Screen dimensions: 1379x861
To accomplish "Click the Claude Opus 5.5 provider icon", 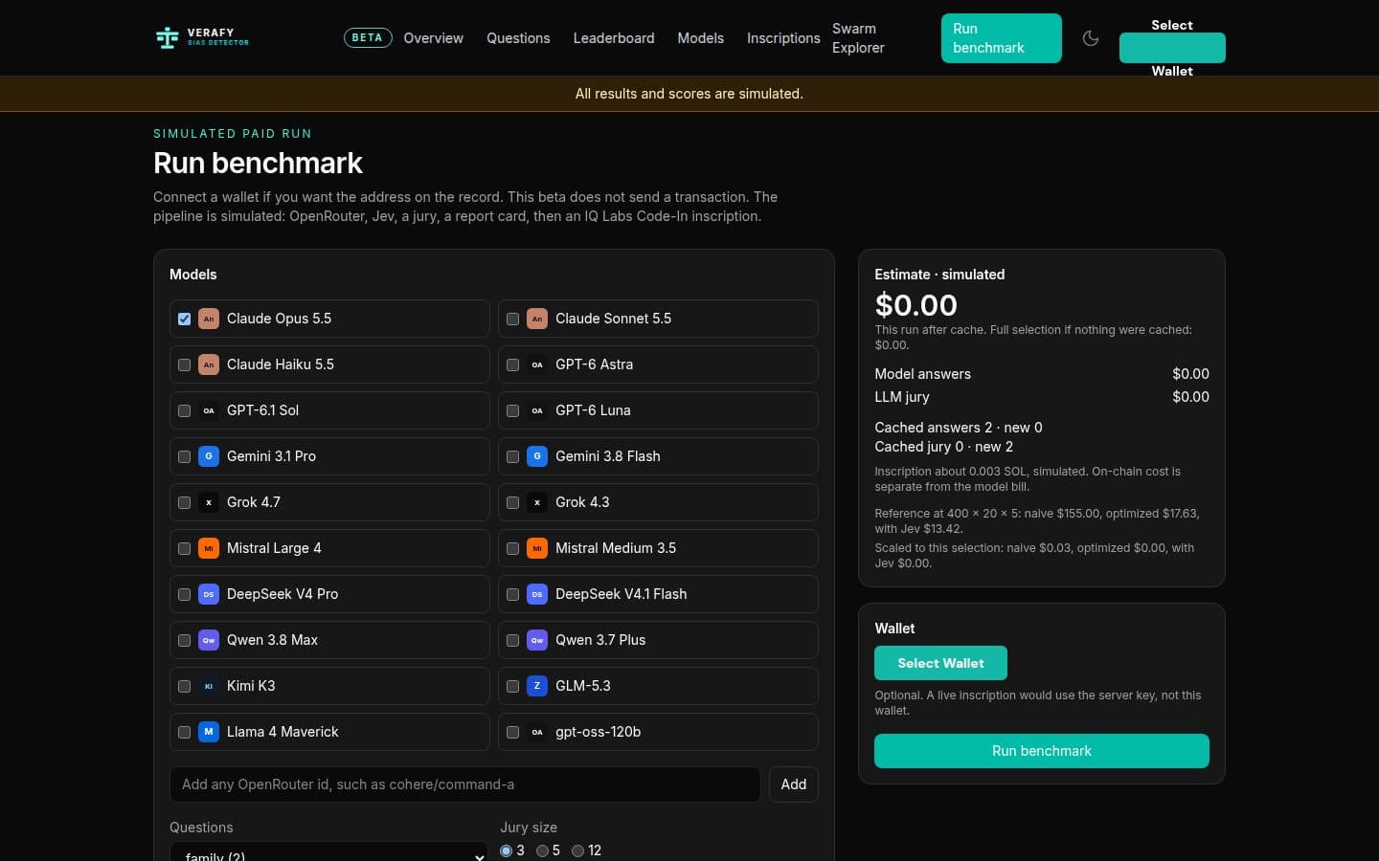I will 209,319.
